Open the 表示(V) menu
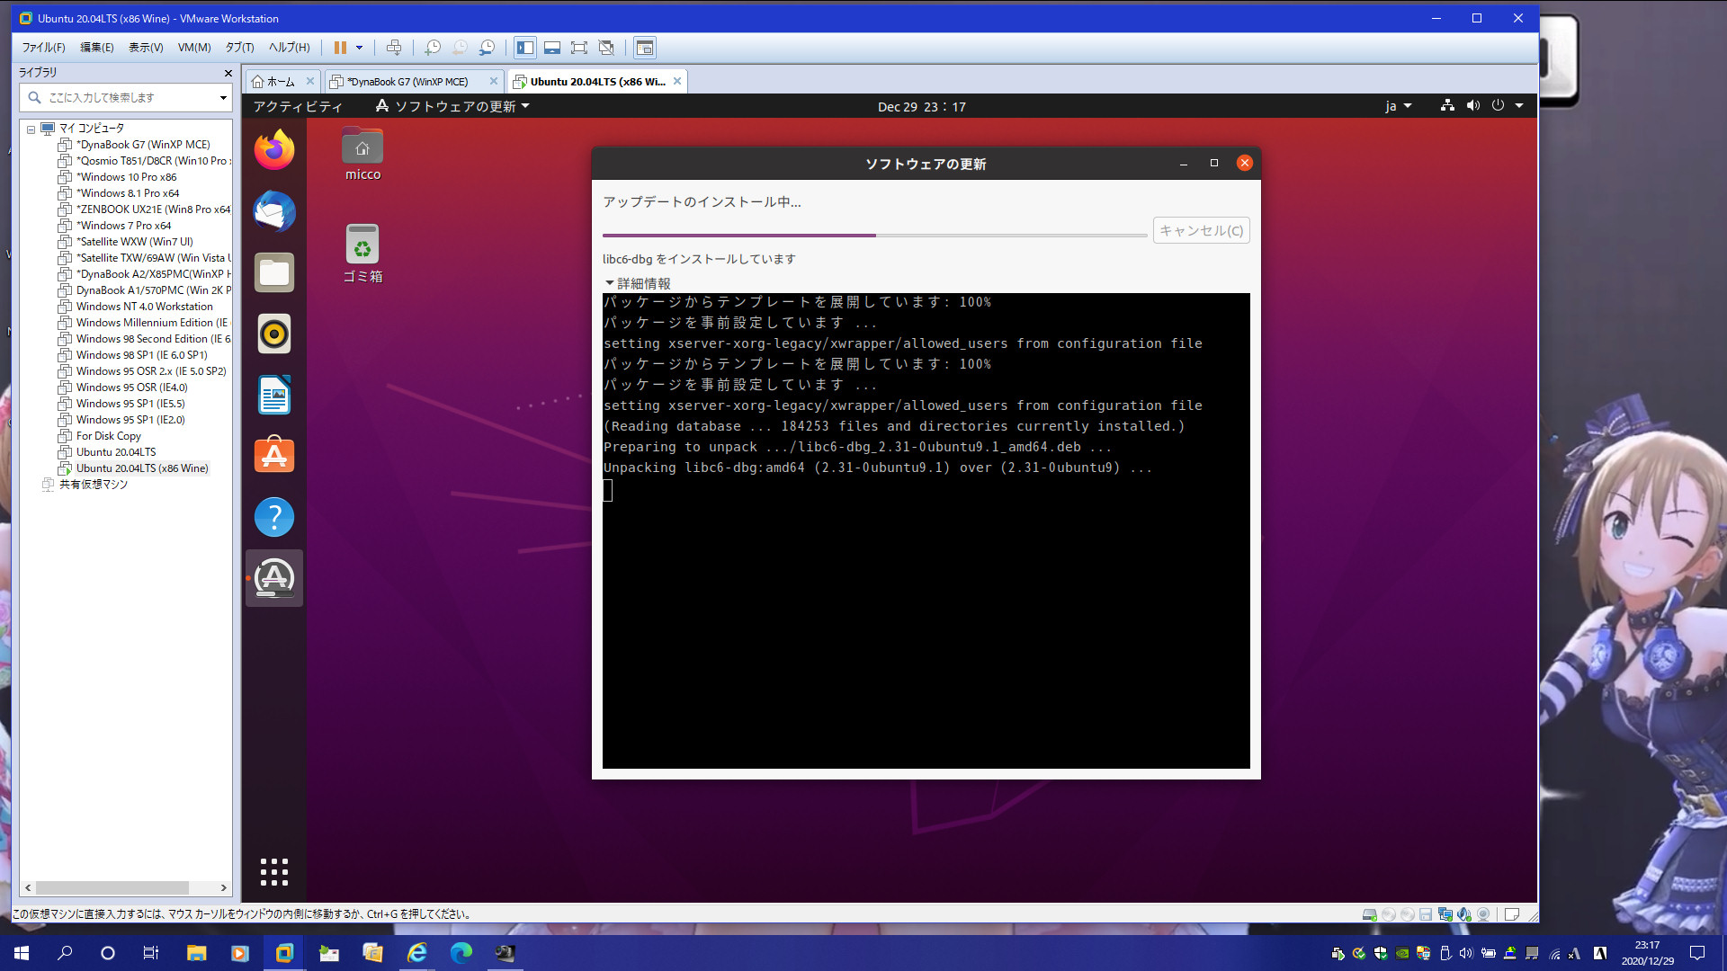The image size is (1727, 971). 146,48
